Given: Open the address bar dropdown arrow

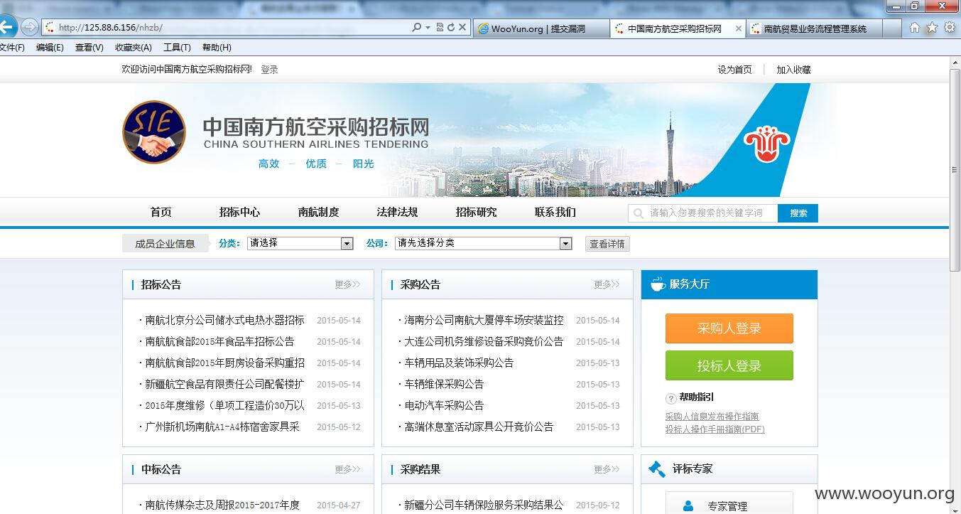Looking at the screenshot, I should coord(428,28).
